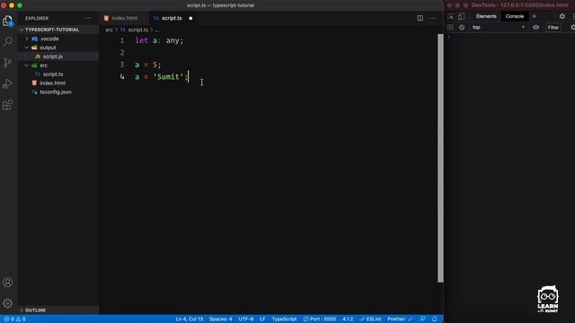The image size is (575, 323).
Task: Open the JavaScript context 'top' dropdown
Action: [498, 28]
